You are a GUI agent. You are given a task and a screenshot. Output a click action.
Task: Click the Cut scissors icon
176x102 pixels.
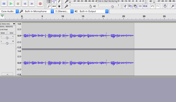125,6
